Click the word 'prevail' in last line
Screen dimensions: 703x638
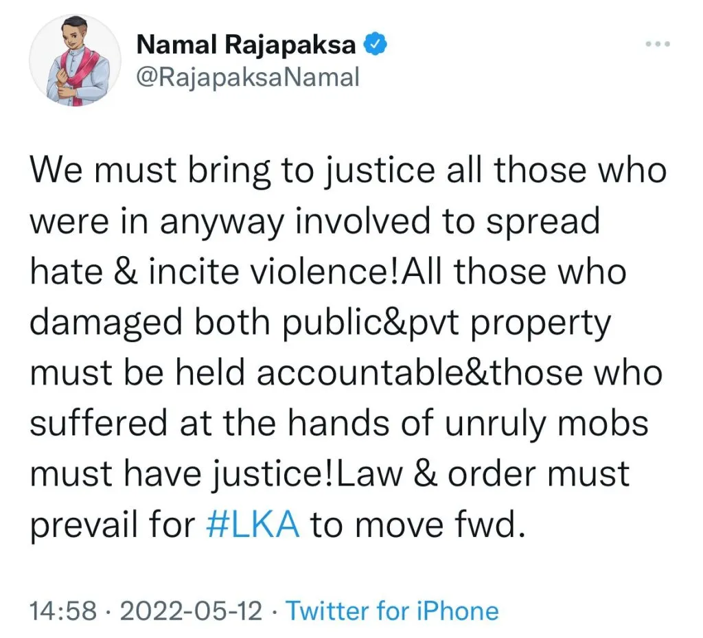(84, 525)
